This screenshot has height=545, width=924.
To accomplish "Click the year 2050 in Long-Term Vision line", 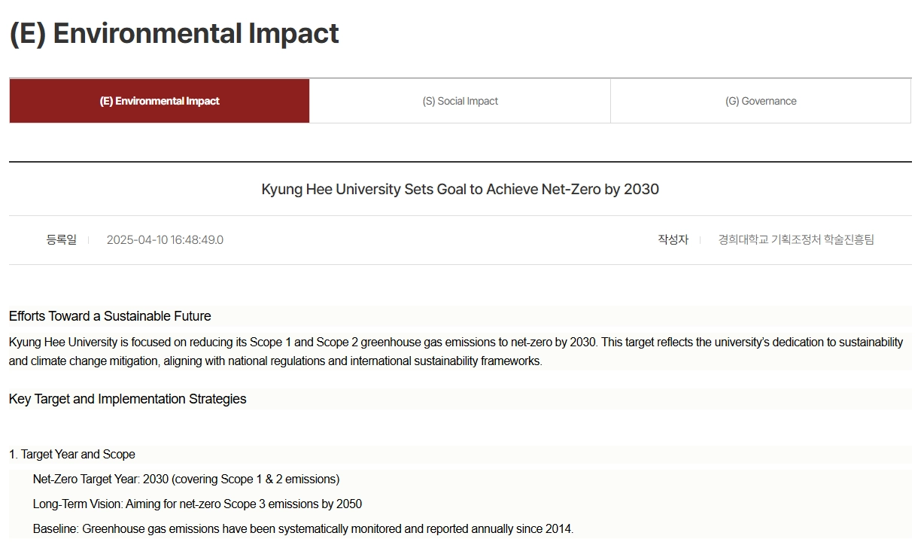I will click(348, 504).
